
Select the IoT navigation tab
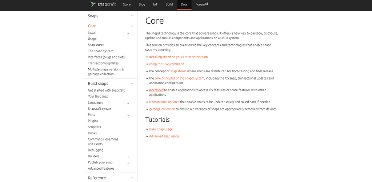point(155,4)
